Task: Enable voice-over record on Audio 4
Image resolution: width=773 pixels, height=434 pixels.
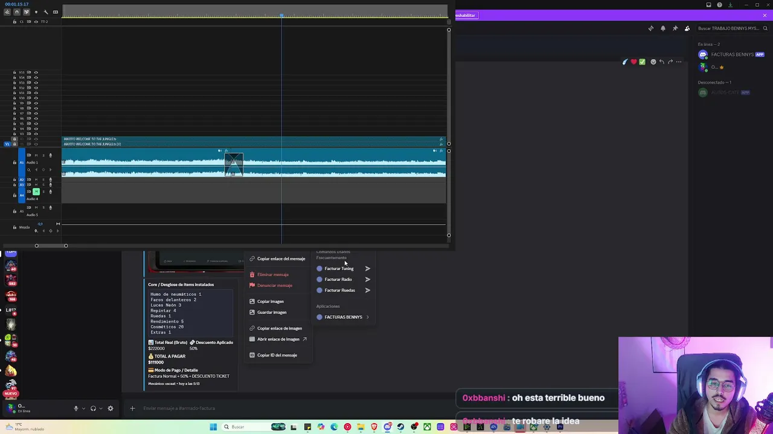Action: tap(50, 192)
